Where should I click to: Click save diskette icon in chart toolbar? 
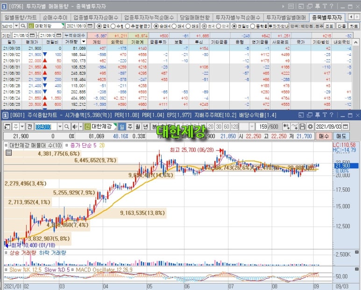(x=303, y=126)
